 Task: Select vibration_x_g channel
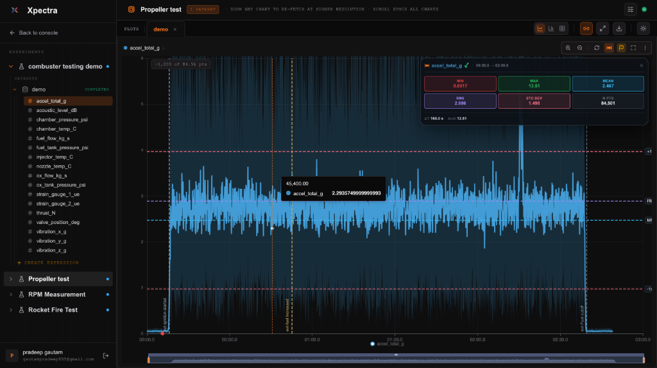68,232
